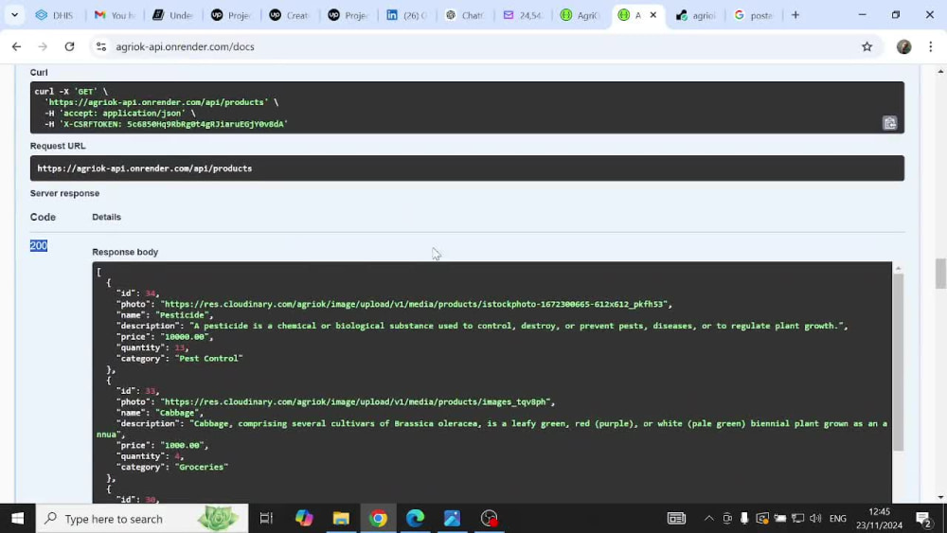Switch to the DHIS tab

(x=55, y=15)
